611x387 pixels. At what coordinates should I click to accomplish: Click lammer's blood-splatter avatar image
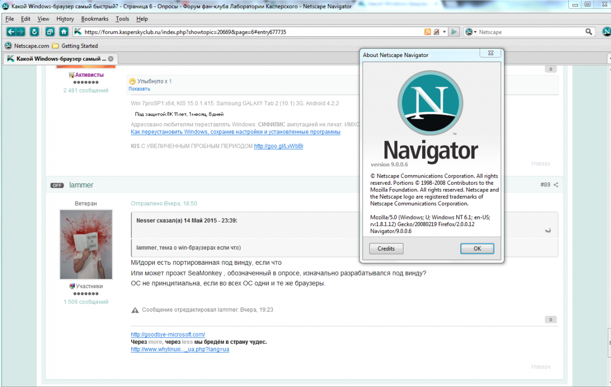tap(86, 244)
